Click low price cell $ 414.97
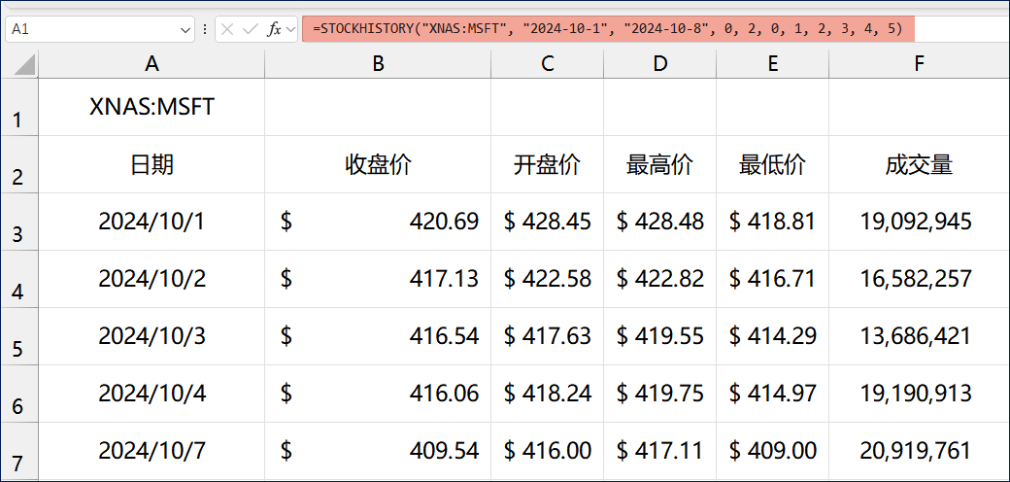The width and height of the screenshot is (1010, 482). (773, 395)
